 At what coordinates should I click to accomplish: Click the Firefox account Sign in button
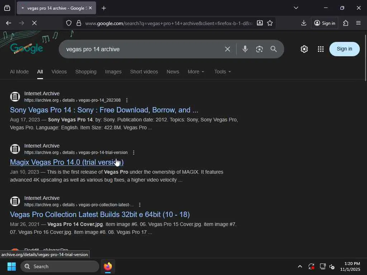325,23
